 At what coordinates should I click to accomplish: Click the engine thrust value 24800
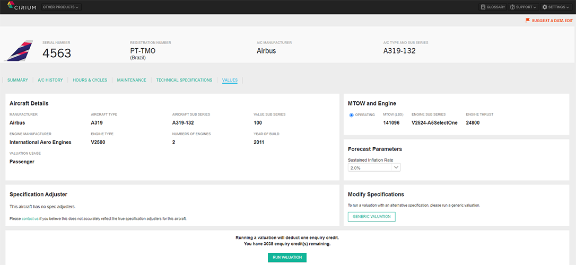pos(473,123)
